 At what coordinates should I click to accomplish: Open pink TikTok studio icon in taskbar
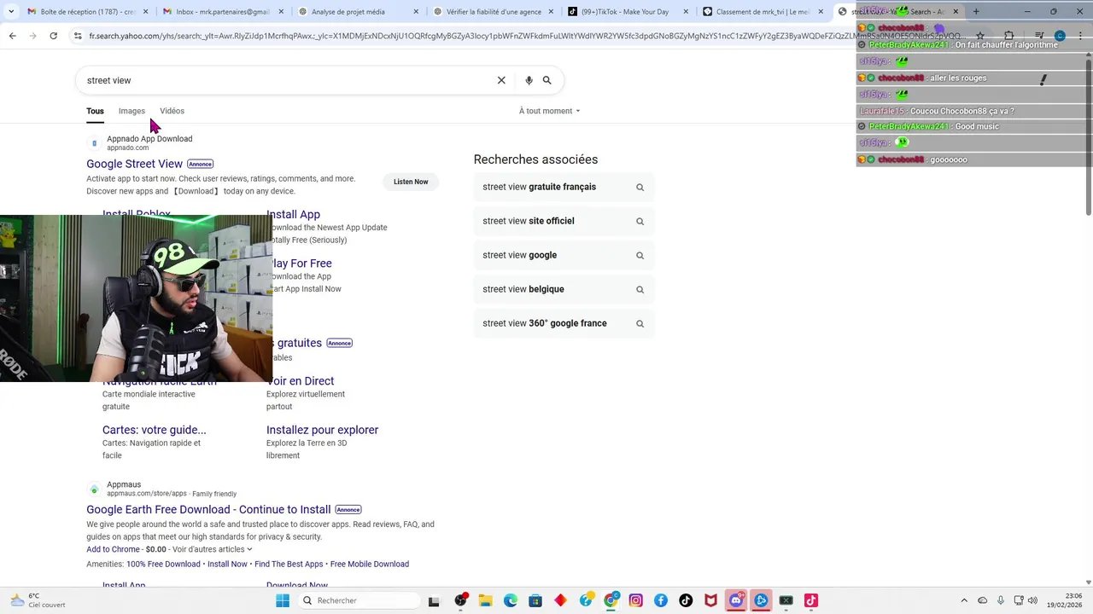[811, 600]
